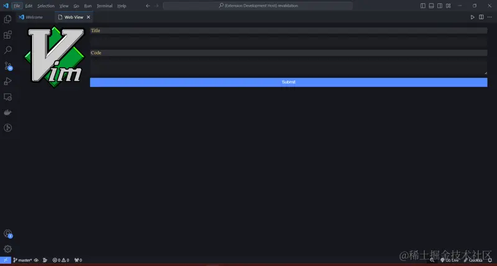Open the Remote Explorer view
Viewport: 497px width, 266px height.
point(7,97)
